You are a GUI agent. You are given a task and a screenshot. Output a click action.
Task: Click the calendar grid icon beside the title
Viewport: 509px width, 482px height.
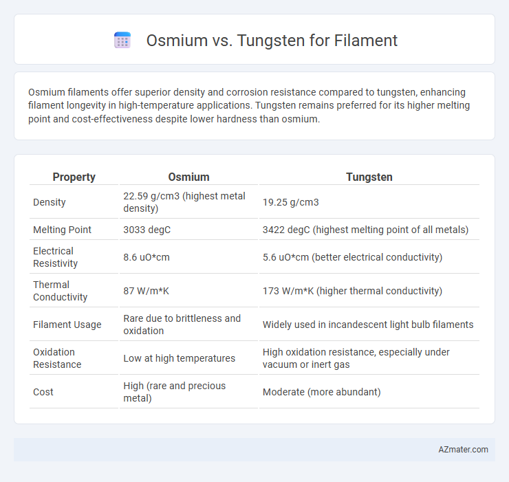(x=122, y=41)
